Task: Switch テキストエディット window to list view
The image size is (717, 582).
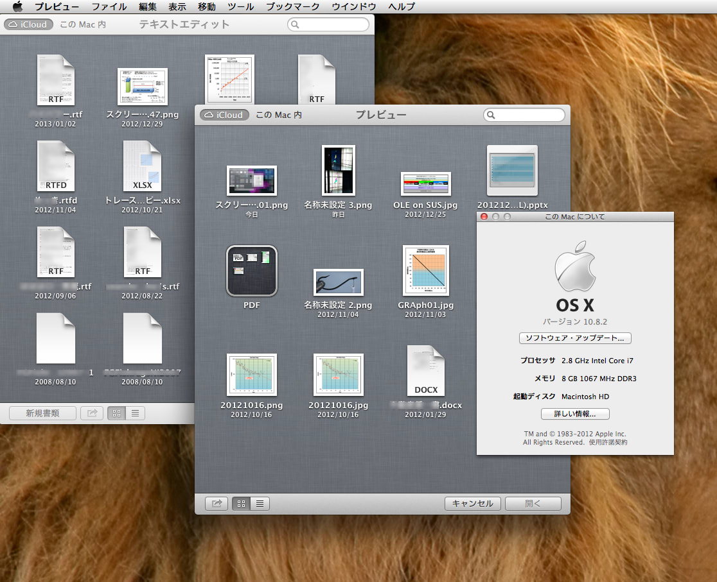Action: pyautogui.click(x=136, y=413)
